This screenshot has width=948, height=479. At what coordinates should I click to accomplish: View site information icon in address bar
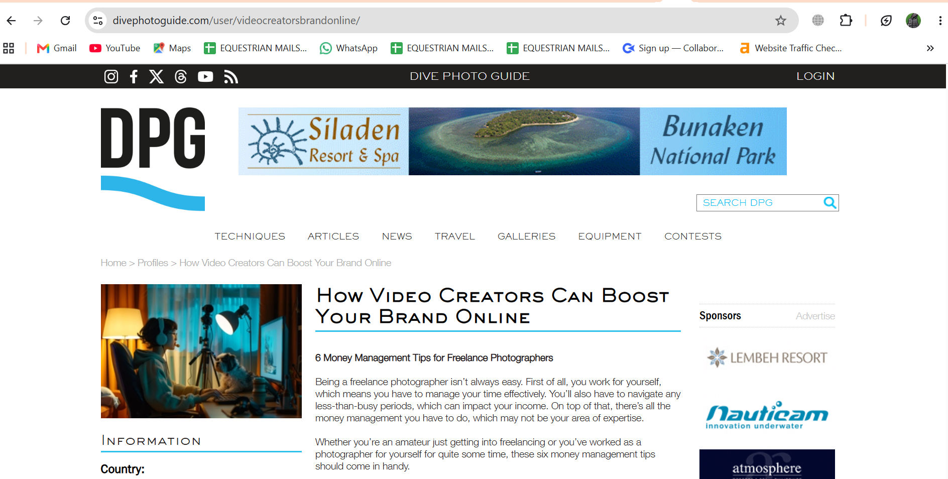98,21
